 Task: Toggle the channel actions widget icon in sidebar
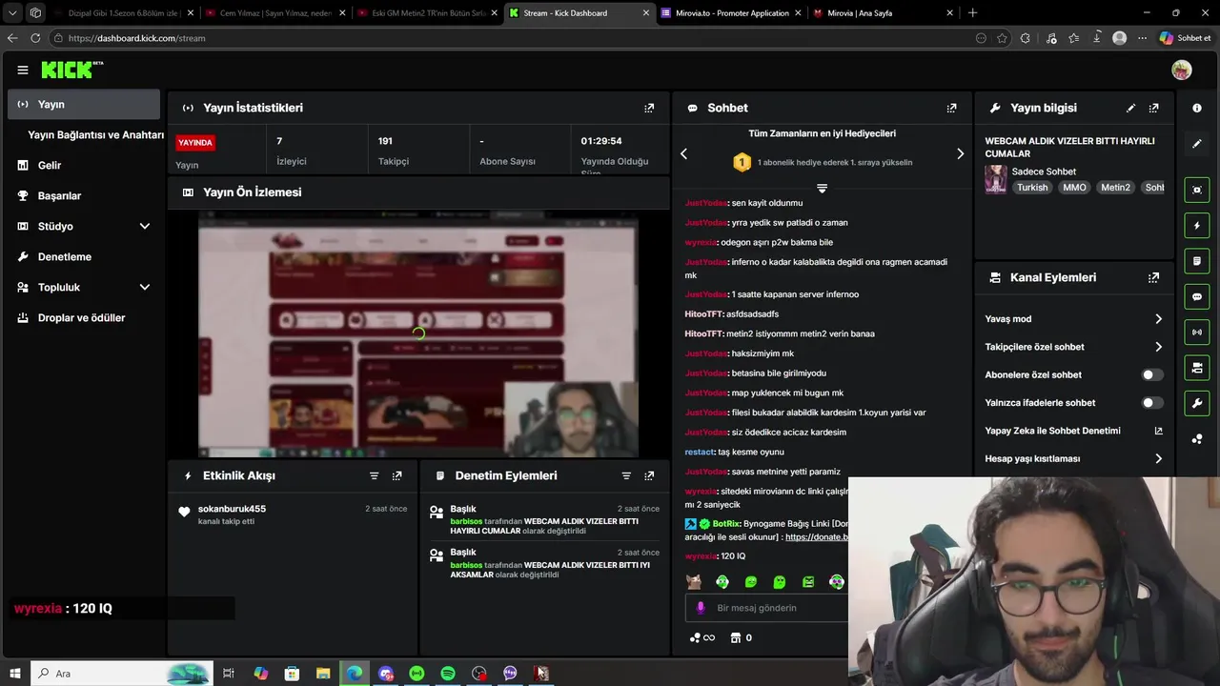pos(1197,368)
